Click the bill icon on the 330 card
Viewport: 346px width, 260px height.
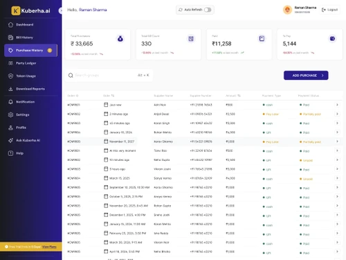(191, 39)
